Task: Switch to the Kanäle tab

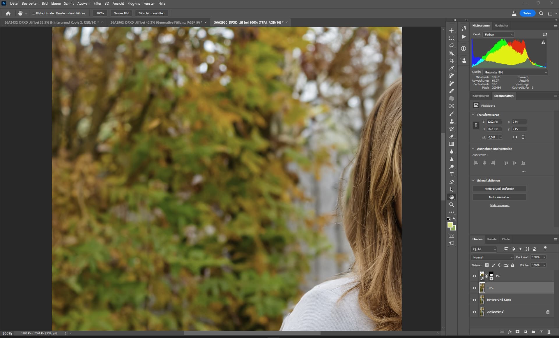Action: click(x=492, y=239)
